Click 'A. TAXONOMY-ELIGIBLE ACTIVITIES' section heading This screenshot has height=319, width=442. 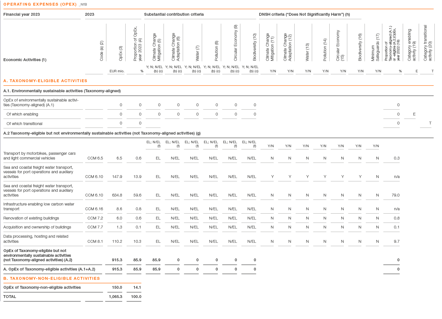[x=45, y=81]
